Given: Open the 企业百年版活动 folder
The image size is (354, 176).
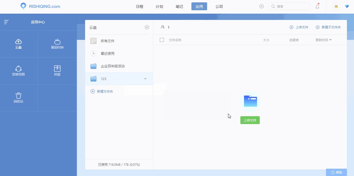Looking at the screenshot, I should pyautogui.click(x=119, y=66).
